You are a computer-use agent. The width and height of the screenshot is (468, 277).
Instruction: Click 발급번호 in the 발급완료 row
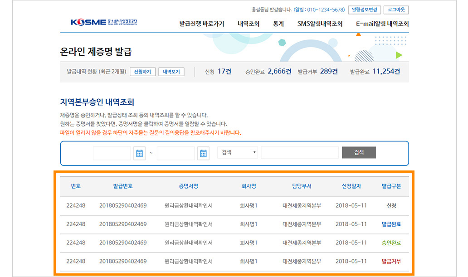tap(123, 224)
